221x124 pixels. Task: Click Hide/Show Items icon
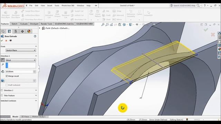tap(137, 24)
